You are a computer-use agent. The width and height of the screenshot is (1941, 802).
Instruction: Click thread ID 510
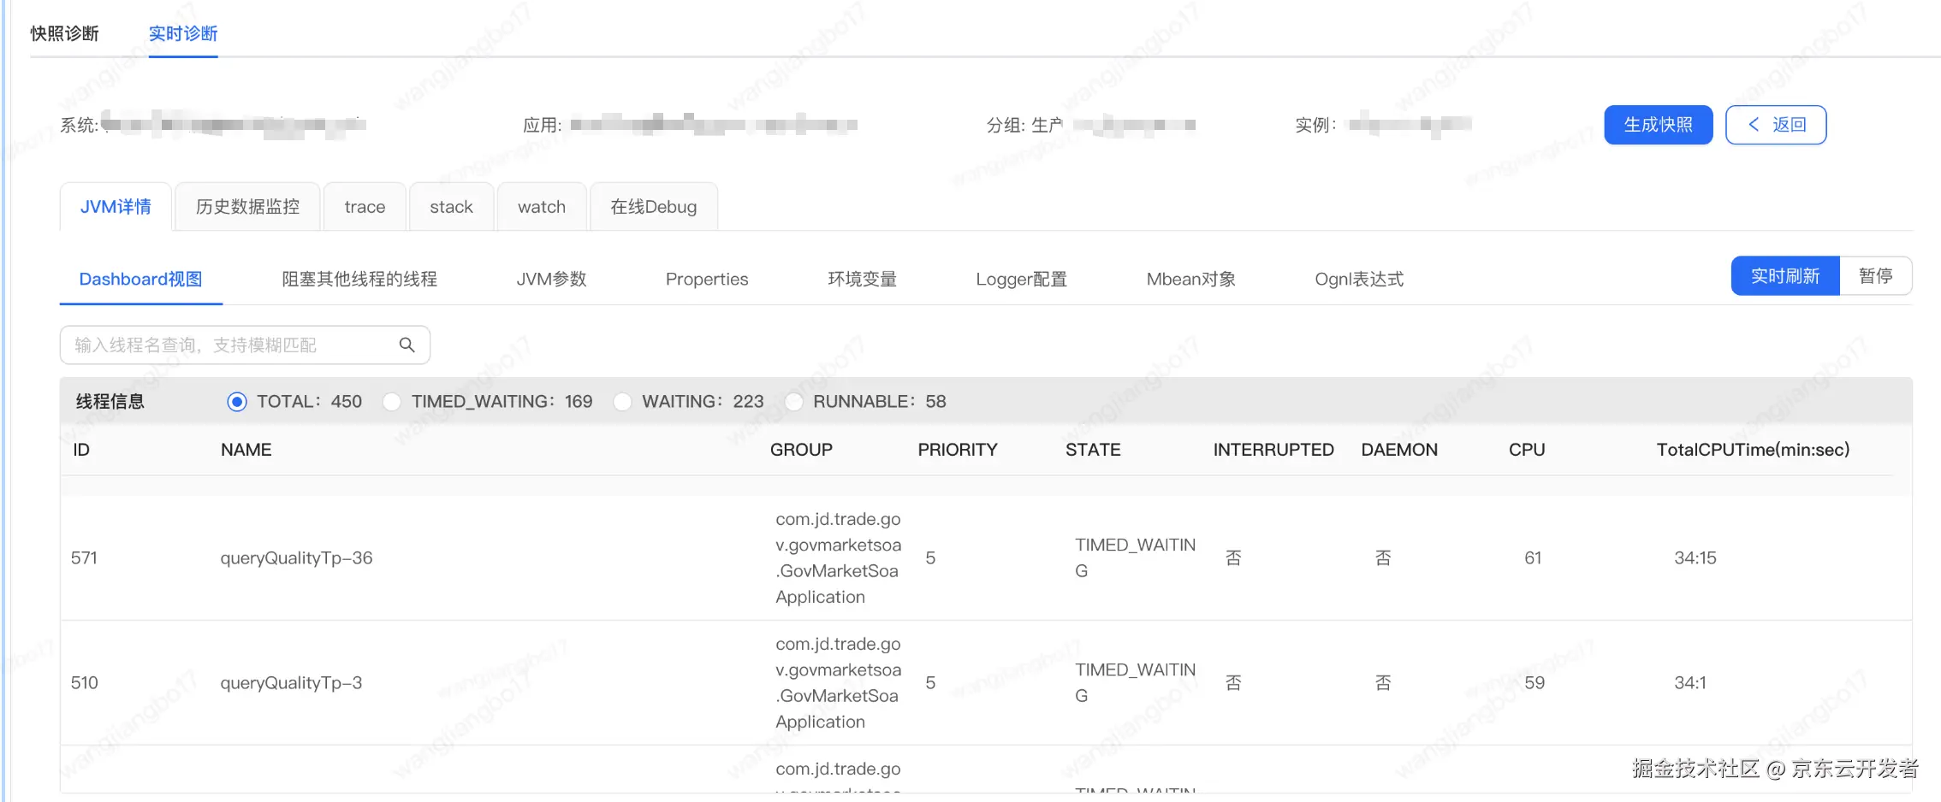[84, 683]
